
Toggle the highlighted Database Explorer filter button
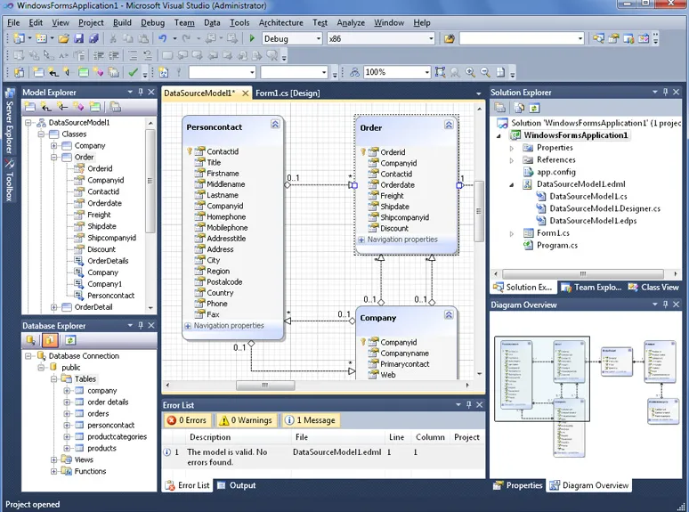pos(50,340)
